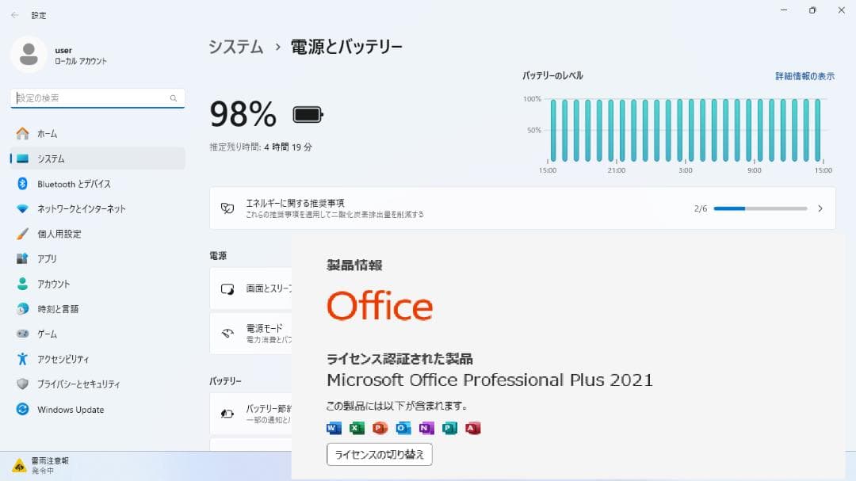Click the Outlook icon

[x=403, y=428]
